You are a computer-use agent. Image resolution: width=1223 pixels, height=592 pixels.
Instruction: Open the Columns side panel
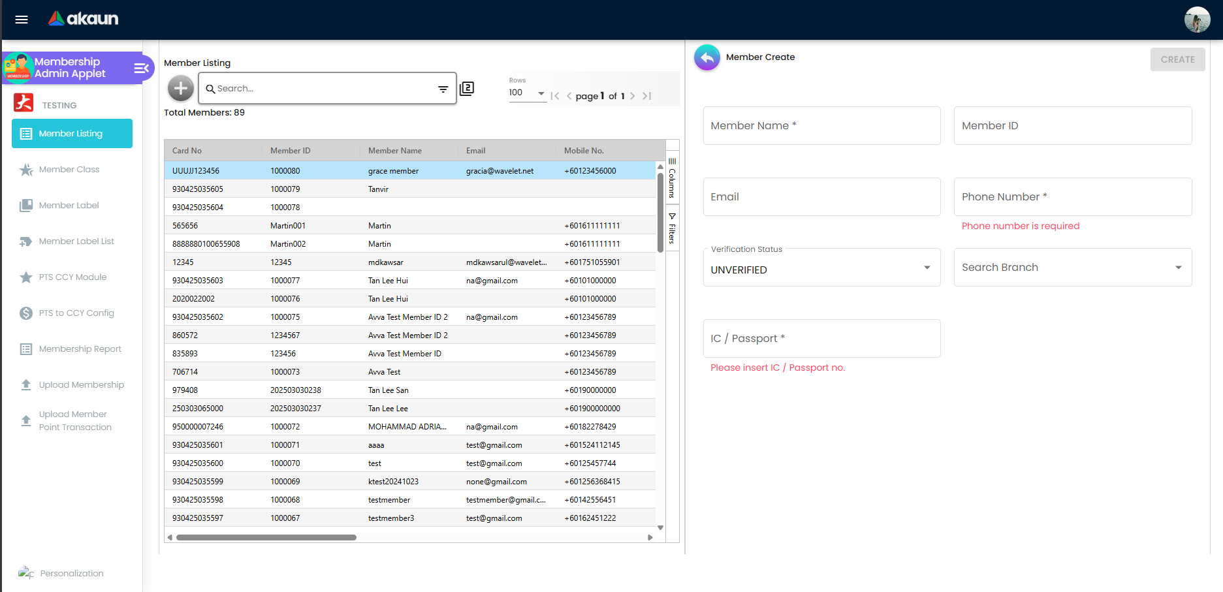[x=672, y=178]
